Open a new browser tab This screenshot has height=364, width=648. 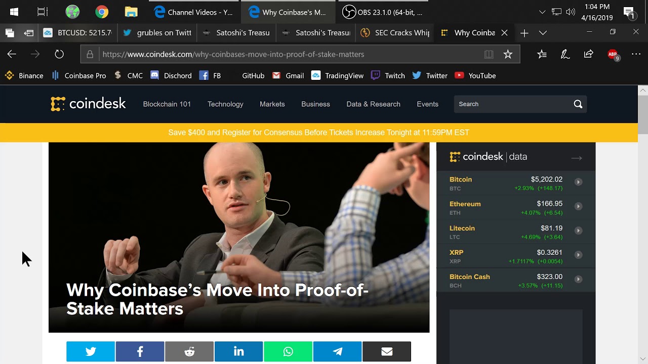pos(524,33)
